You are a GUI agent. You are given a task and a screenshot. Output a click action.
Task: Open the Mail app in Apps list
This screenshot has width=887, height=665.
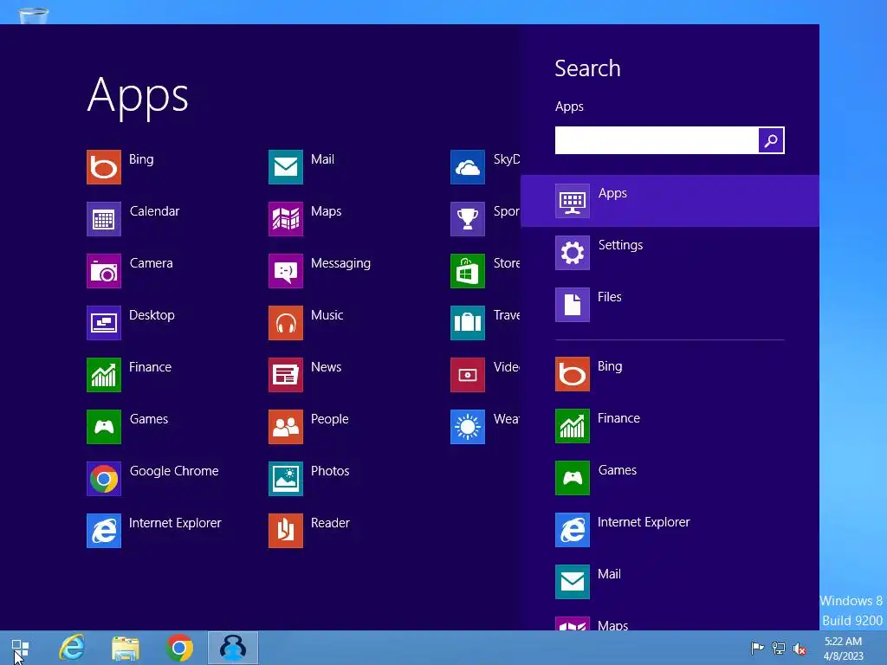click(x=286, y=167)
